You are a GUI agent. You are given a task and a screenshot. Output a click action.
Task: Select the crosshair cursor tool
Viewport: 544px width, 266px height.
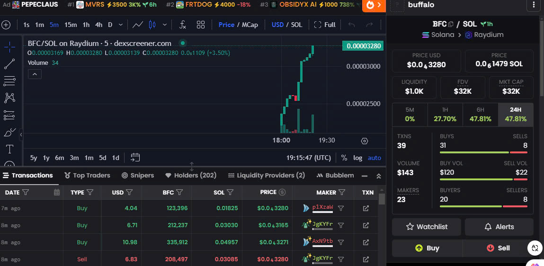[9, 47]
